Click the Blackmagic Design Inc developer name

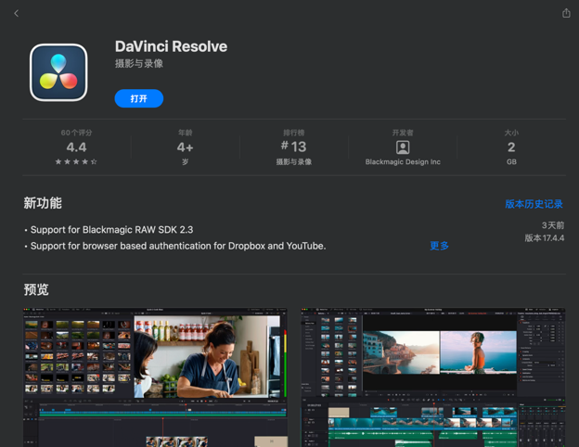403,162
